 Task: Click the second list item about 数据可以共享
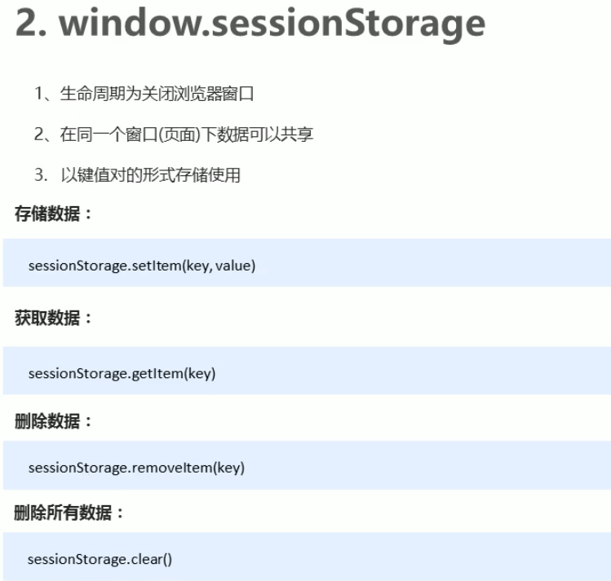174,134
